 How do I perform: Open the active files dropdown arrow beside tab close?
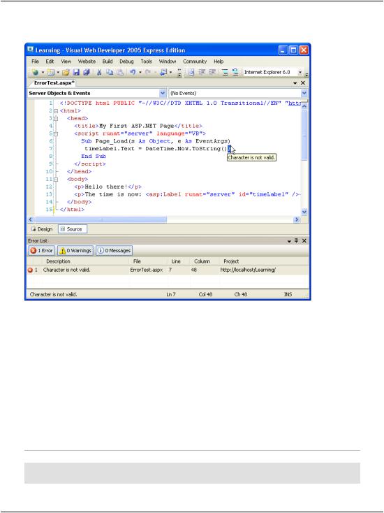tap(295, 83)
